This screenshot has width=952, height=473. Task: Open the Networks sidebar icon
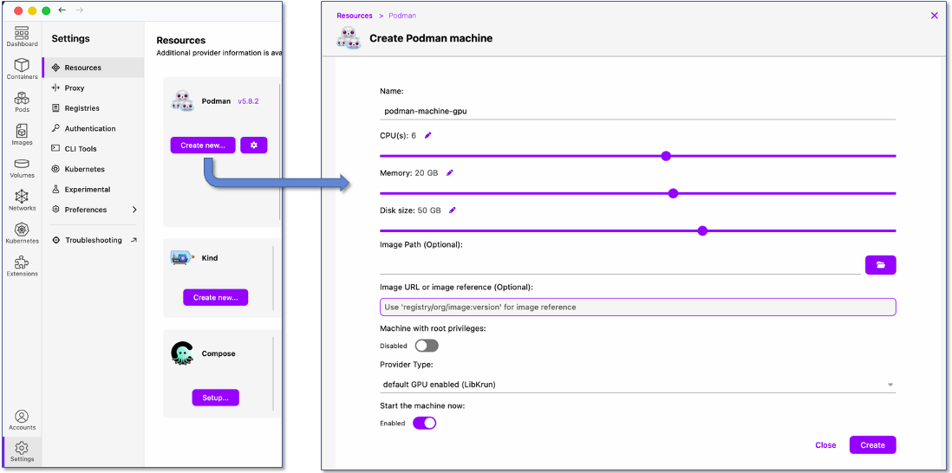coord(22,201)
